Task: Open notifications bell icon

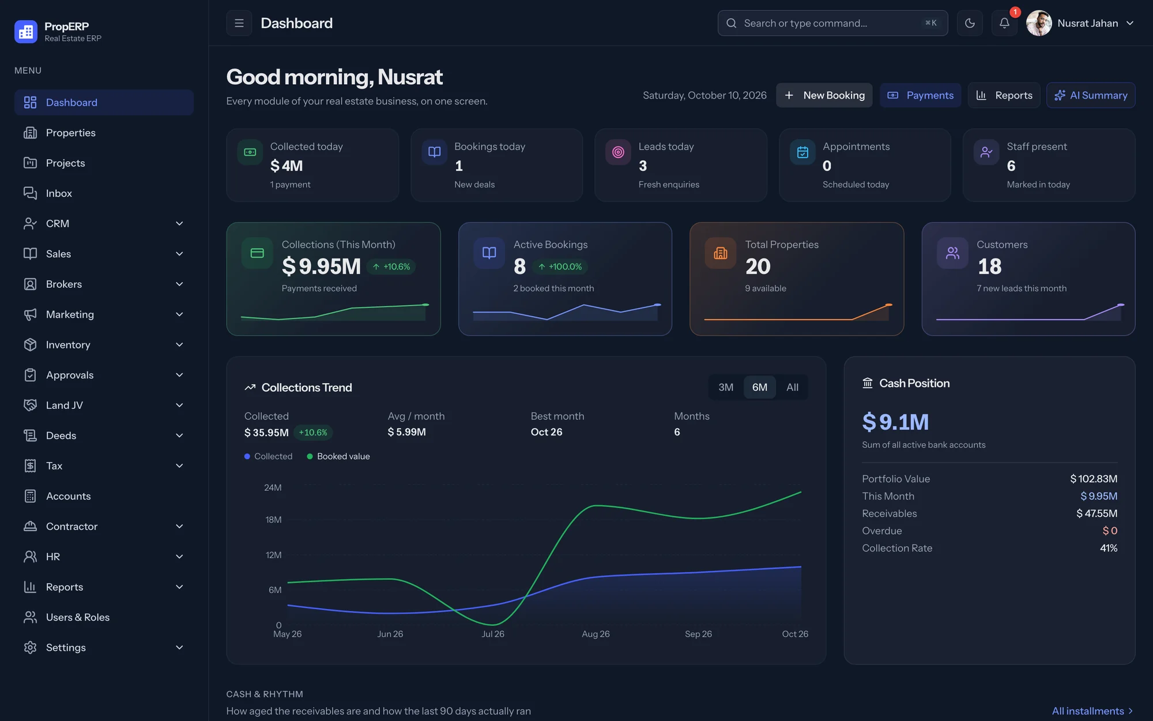Action: (1004, 23)
